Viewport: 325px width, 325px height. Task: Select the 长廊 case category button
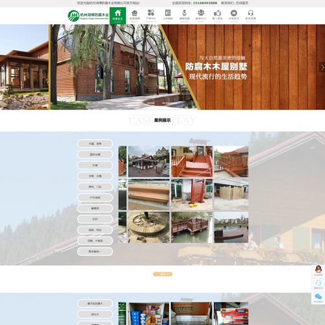[x=95, y=165]
